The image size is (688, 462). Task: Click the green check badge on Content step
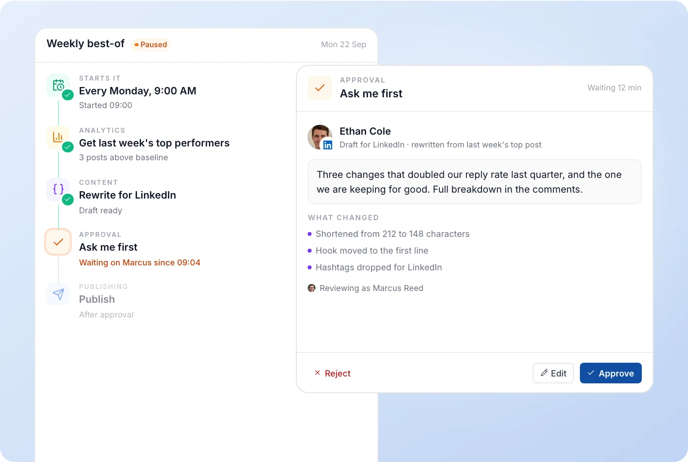(x=68, y=199)
